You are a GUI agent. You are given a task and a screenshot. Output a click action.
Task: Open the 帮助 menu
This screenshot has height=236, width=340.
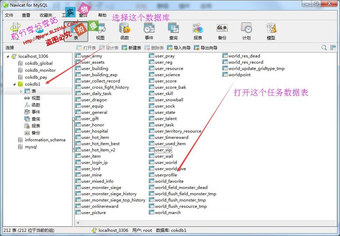coord(102,15)
